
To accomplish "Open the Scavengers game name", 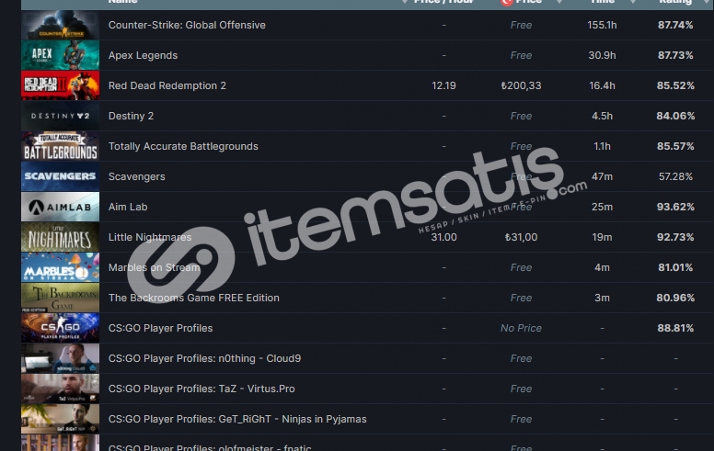I will point(136,176).
